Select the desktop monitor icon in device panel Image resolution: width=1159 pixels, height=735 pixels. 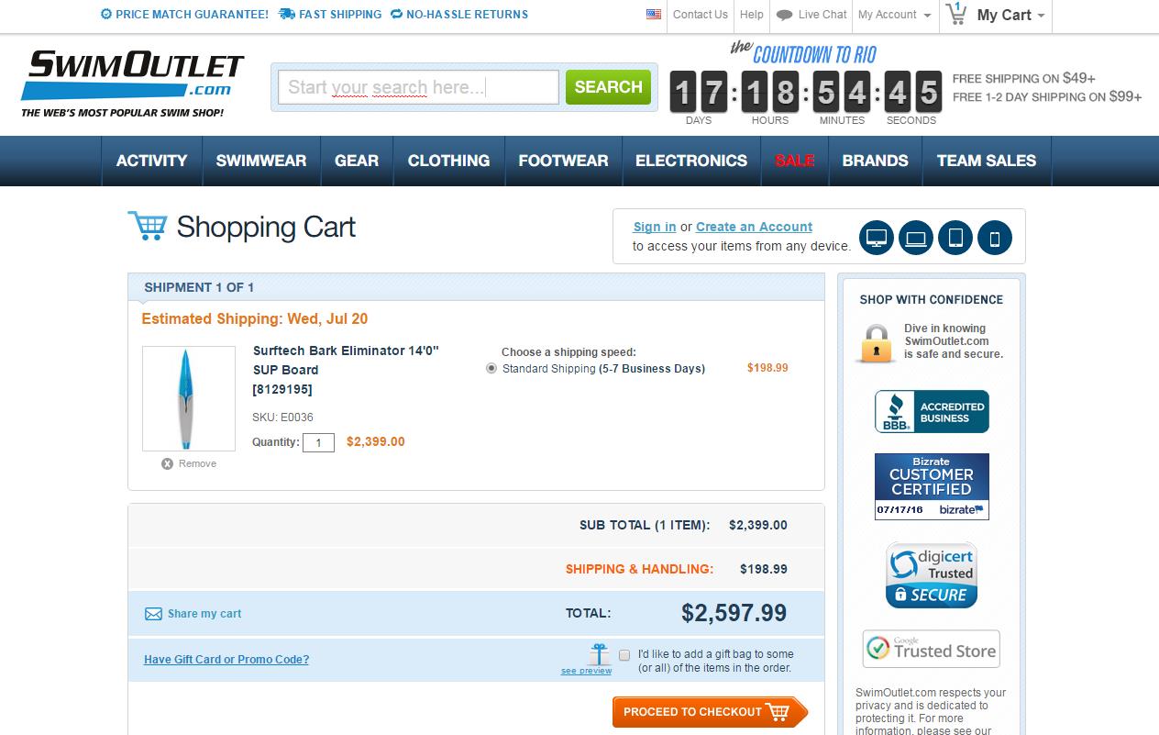pos(878,237)
